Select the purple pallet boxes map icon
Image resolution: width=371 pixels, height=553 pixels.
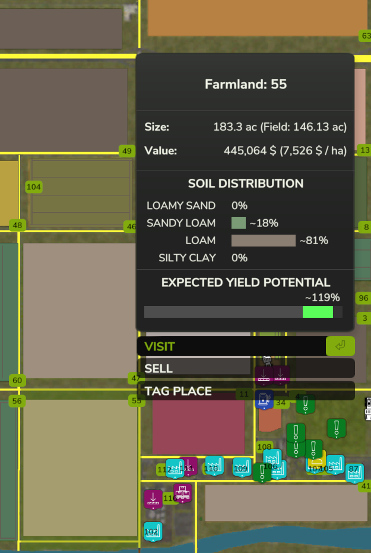182,492
